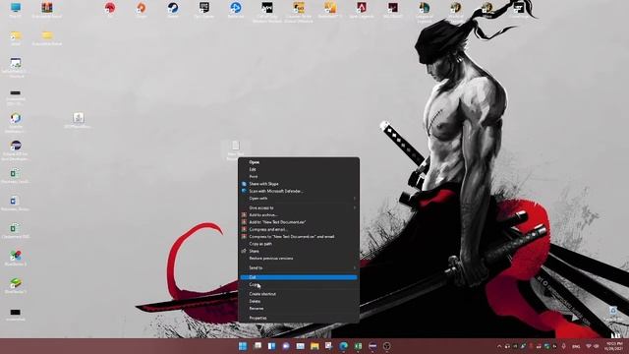629x354 pixels.
Task: Open Teams Chat from the taskbar
Action: pos(286,346)
